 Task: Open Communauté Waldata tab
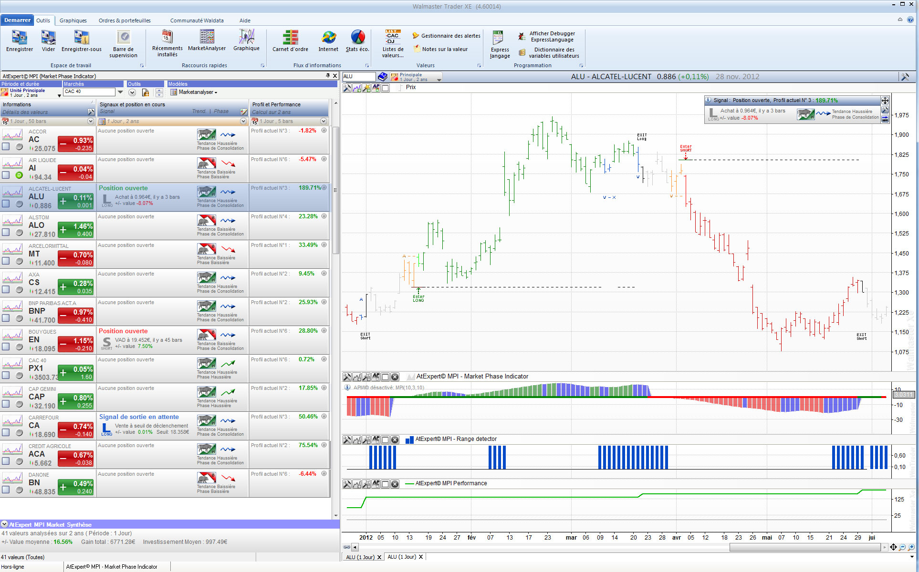pos(197,20)
